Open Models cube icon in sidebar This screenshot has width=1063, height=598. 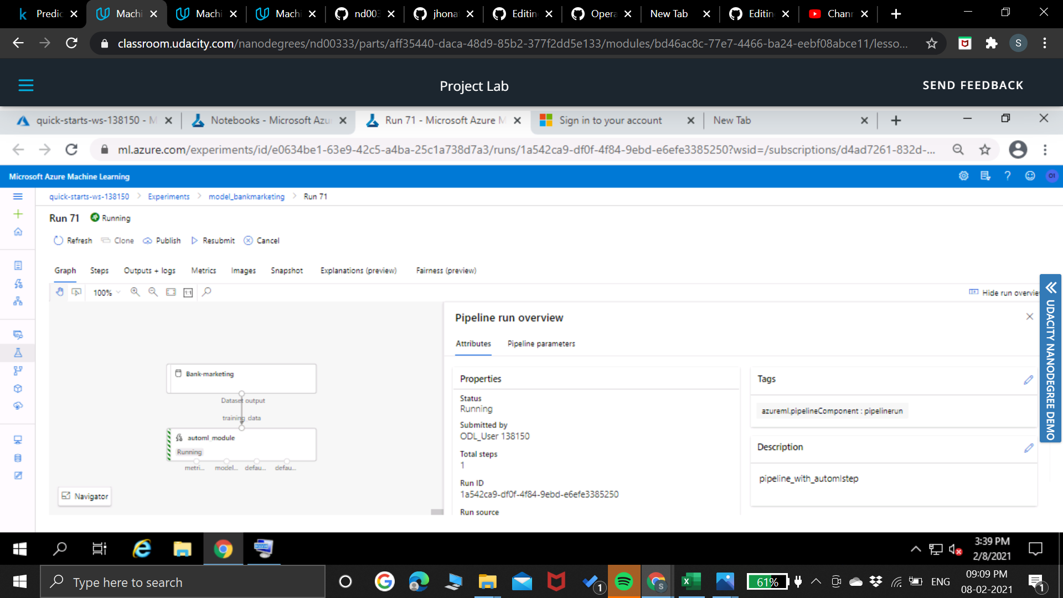[x=18, y=389]
